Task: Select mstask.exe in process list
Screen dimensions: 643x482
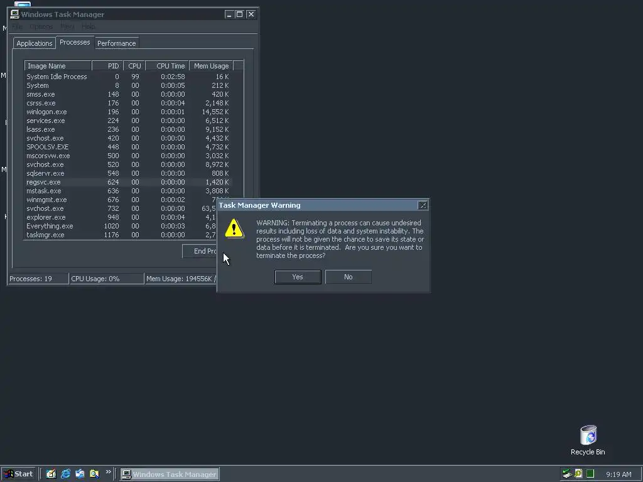Action: pos(128,191)
